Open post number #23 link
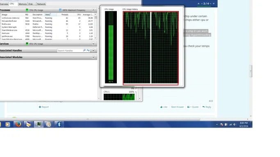Screen dimensions: 280x157 click(x=211, y=101)
